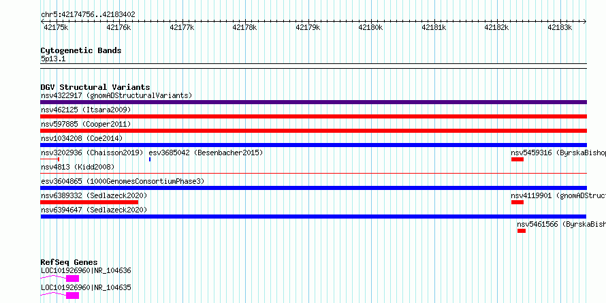Click the thin red nsv4813 variant line
Image resolution: width=606 pixels, height=303 pixels.
pos(313,174)
